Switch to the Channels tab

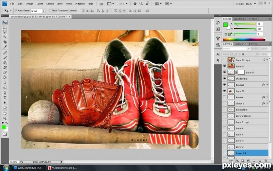(240, 44)
